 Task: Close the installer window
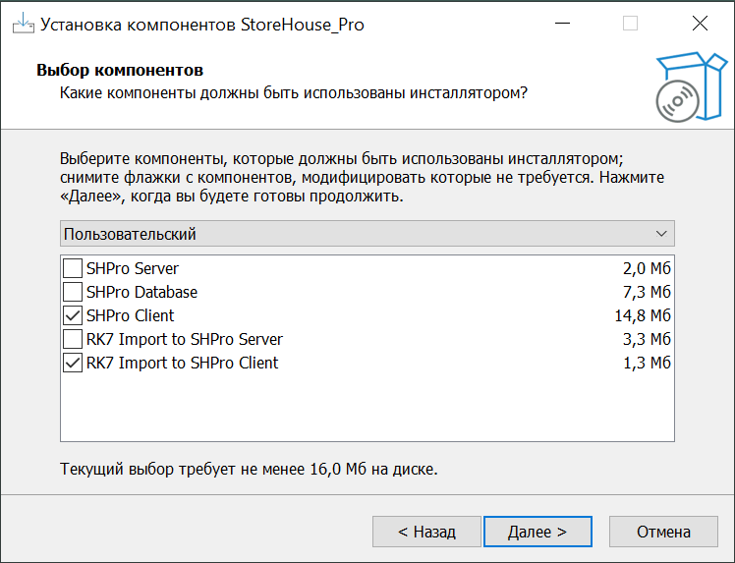pos(699,24)
